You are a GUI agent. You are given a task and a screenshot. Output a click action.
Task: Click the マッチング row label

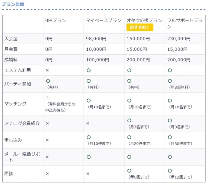click(x=16, y=103)
